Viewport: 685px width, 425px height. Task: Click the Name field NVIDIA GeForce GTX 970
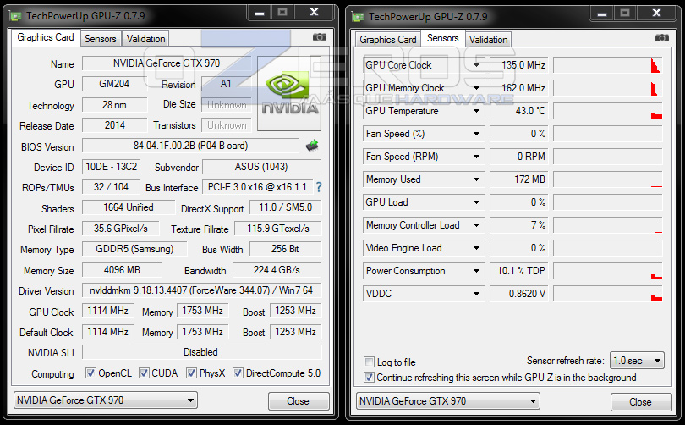pos(167,63)
